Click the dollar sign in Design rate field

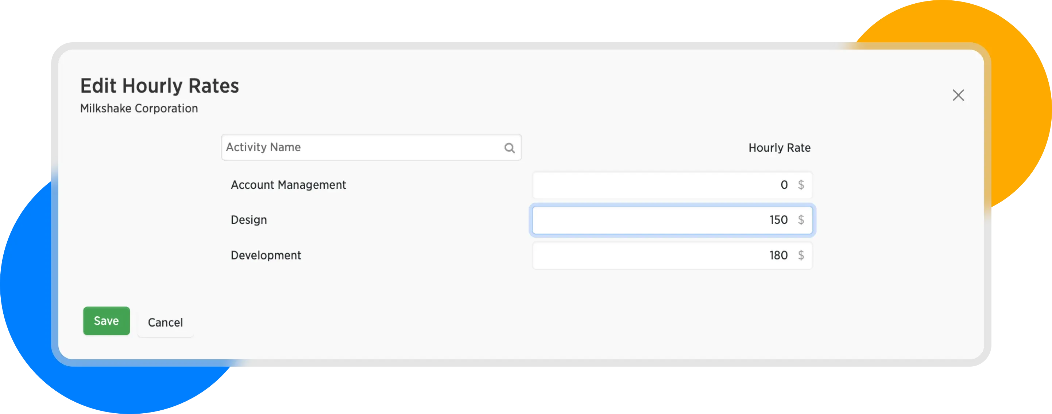[801, 220]
